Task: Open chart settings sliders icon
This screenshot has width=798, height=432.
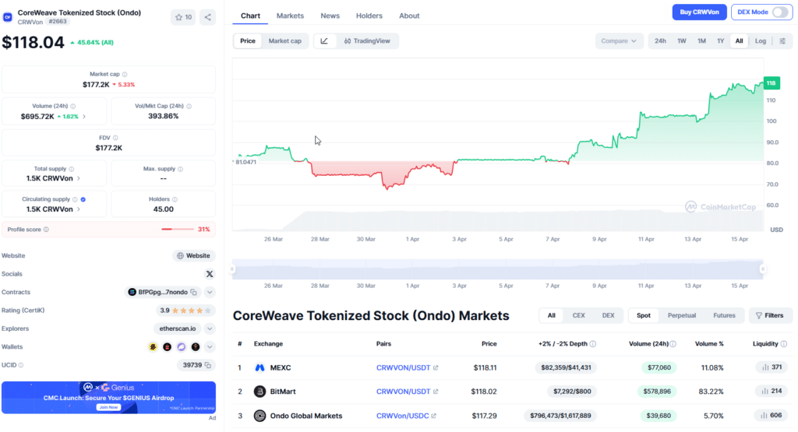Action: tap(782, 40)
